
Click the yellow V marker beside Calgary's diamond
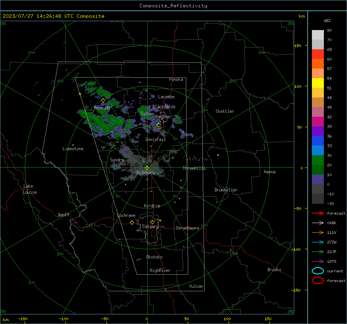[160, 220]
